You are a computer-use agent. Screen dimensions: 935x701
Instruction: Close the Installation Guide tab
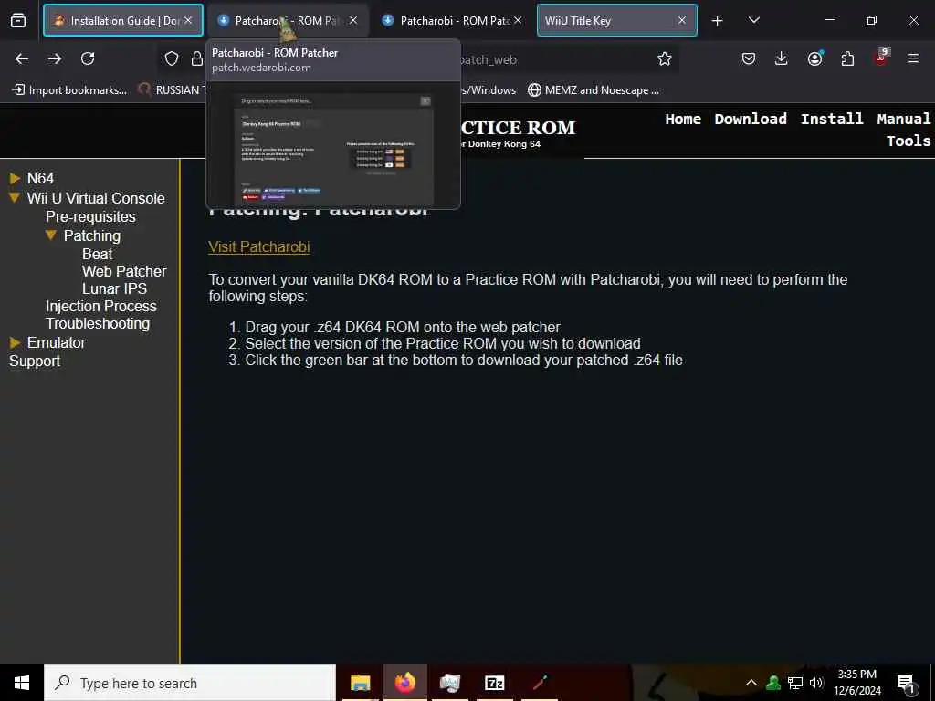(x=188, y=20)
